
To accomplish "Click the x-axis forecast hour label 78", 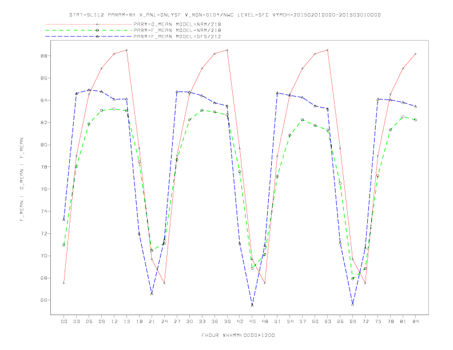I will point(391,321).
